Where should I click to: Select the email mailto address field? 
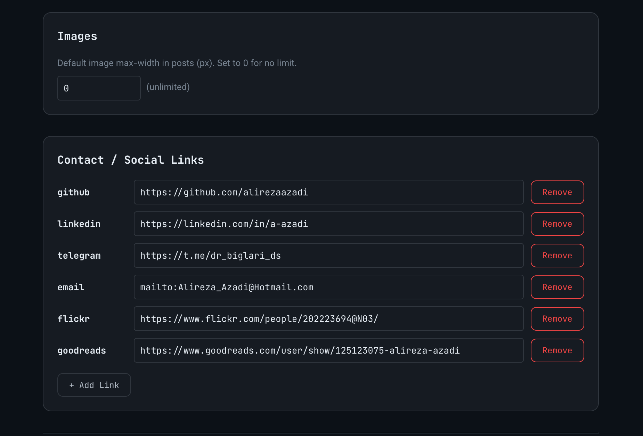pyautogui.click(x=328, y=287)
